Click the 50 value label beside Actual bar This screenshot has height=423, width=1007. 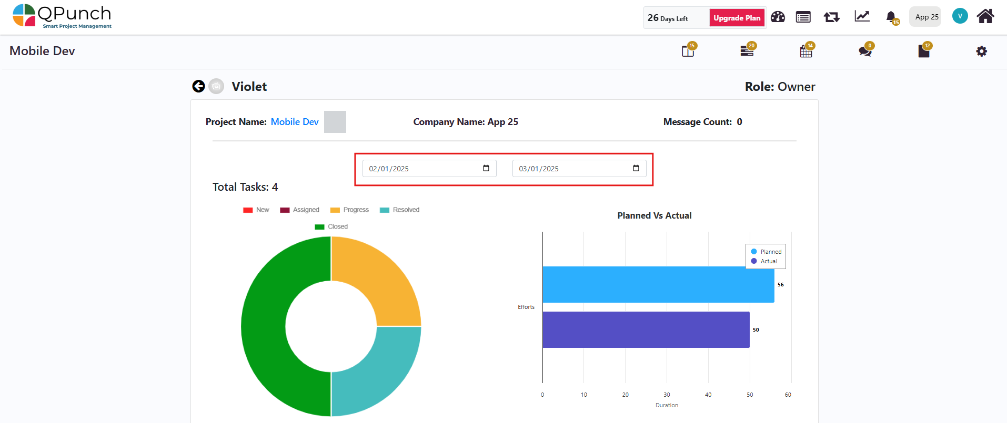(x=756, y=329)
